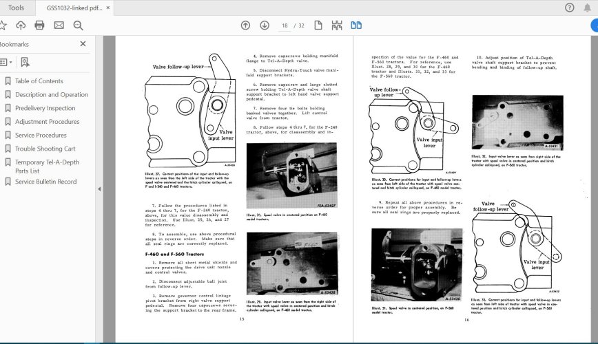Go to next page with down arrow

265,25
